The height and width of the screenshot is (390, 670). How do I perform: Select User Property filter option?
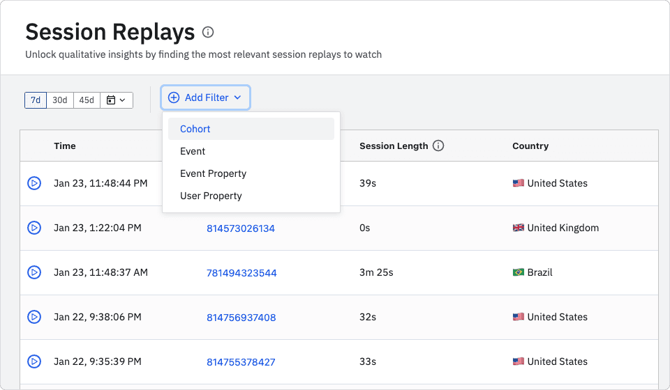(211, 196)
